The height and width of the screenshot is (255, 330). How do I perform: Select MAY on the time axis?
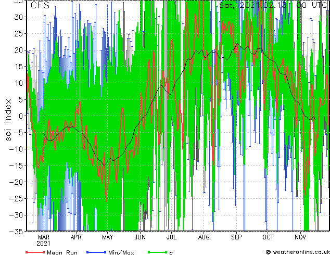click(108, 237)
